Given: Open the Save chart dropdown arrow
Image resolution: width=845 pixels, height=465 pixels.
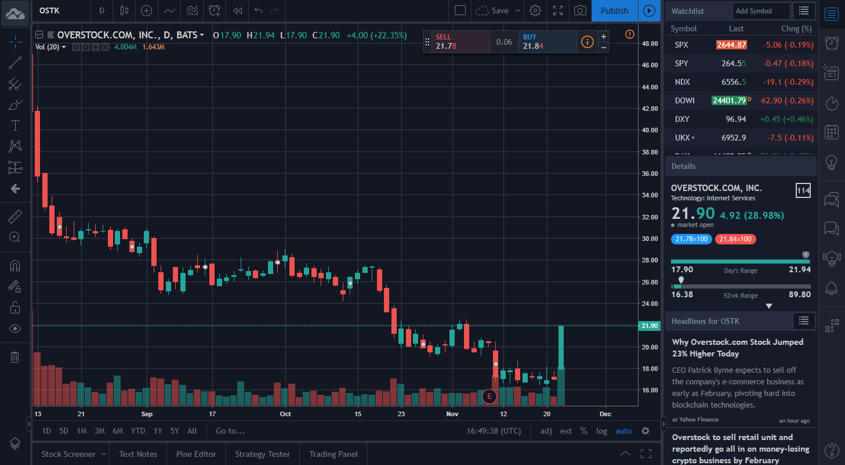Looking at the screenshot, I should point(518,10).
